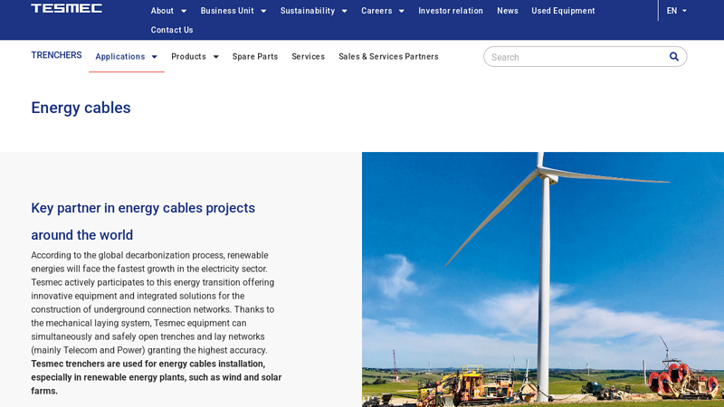Open the Spare Parts link
724x407 pixels.
pos(255,56)
